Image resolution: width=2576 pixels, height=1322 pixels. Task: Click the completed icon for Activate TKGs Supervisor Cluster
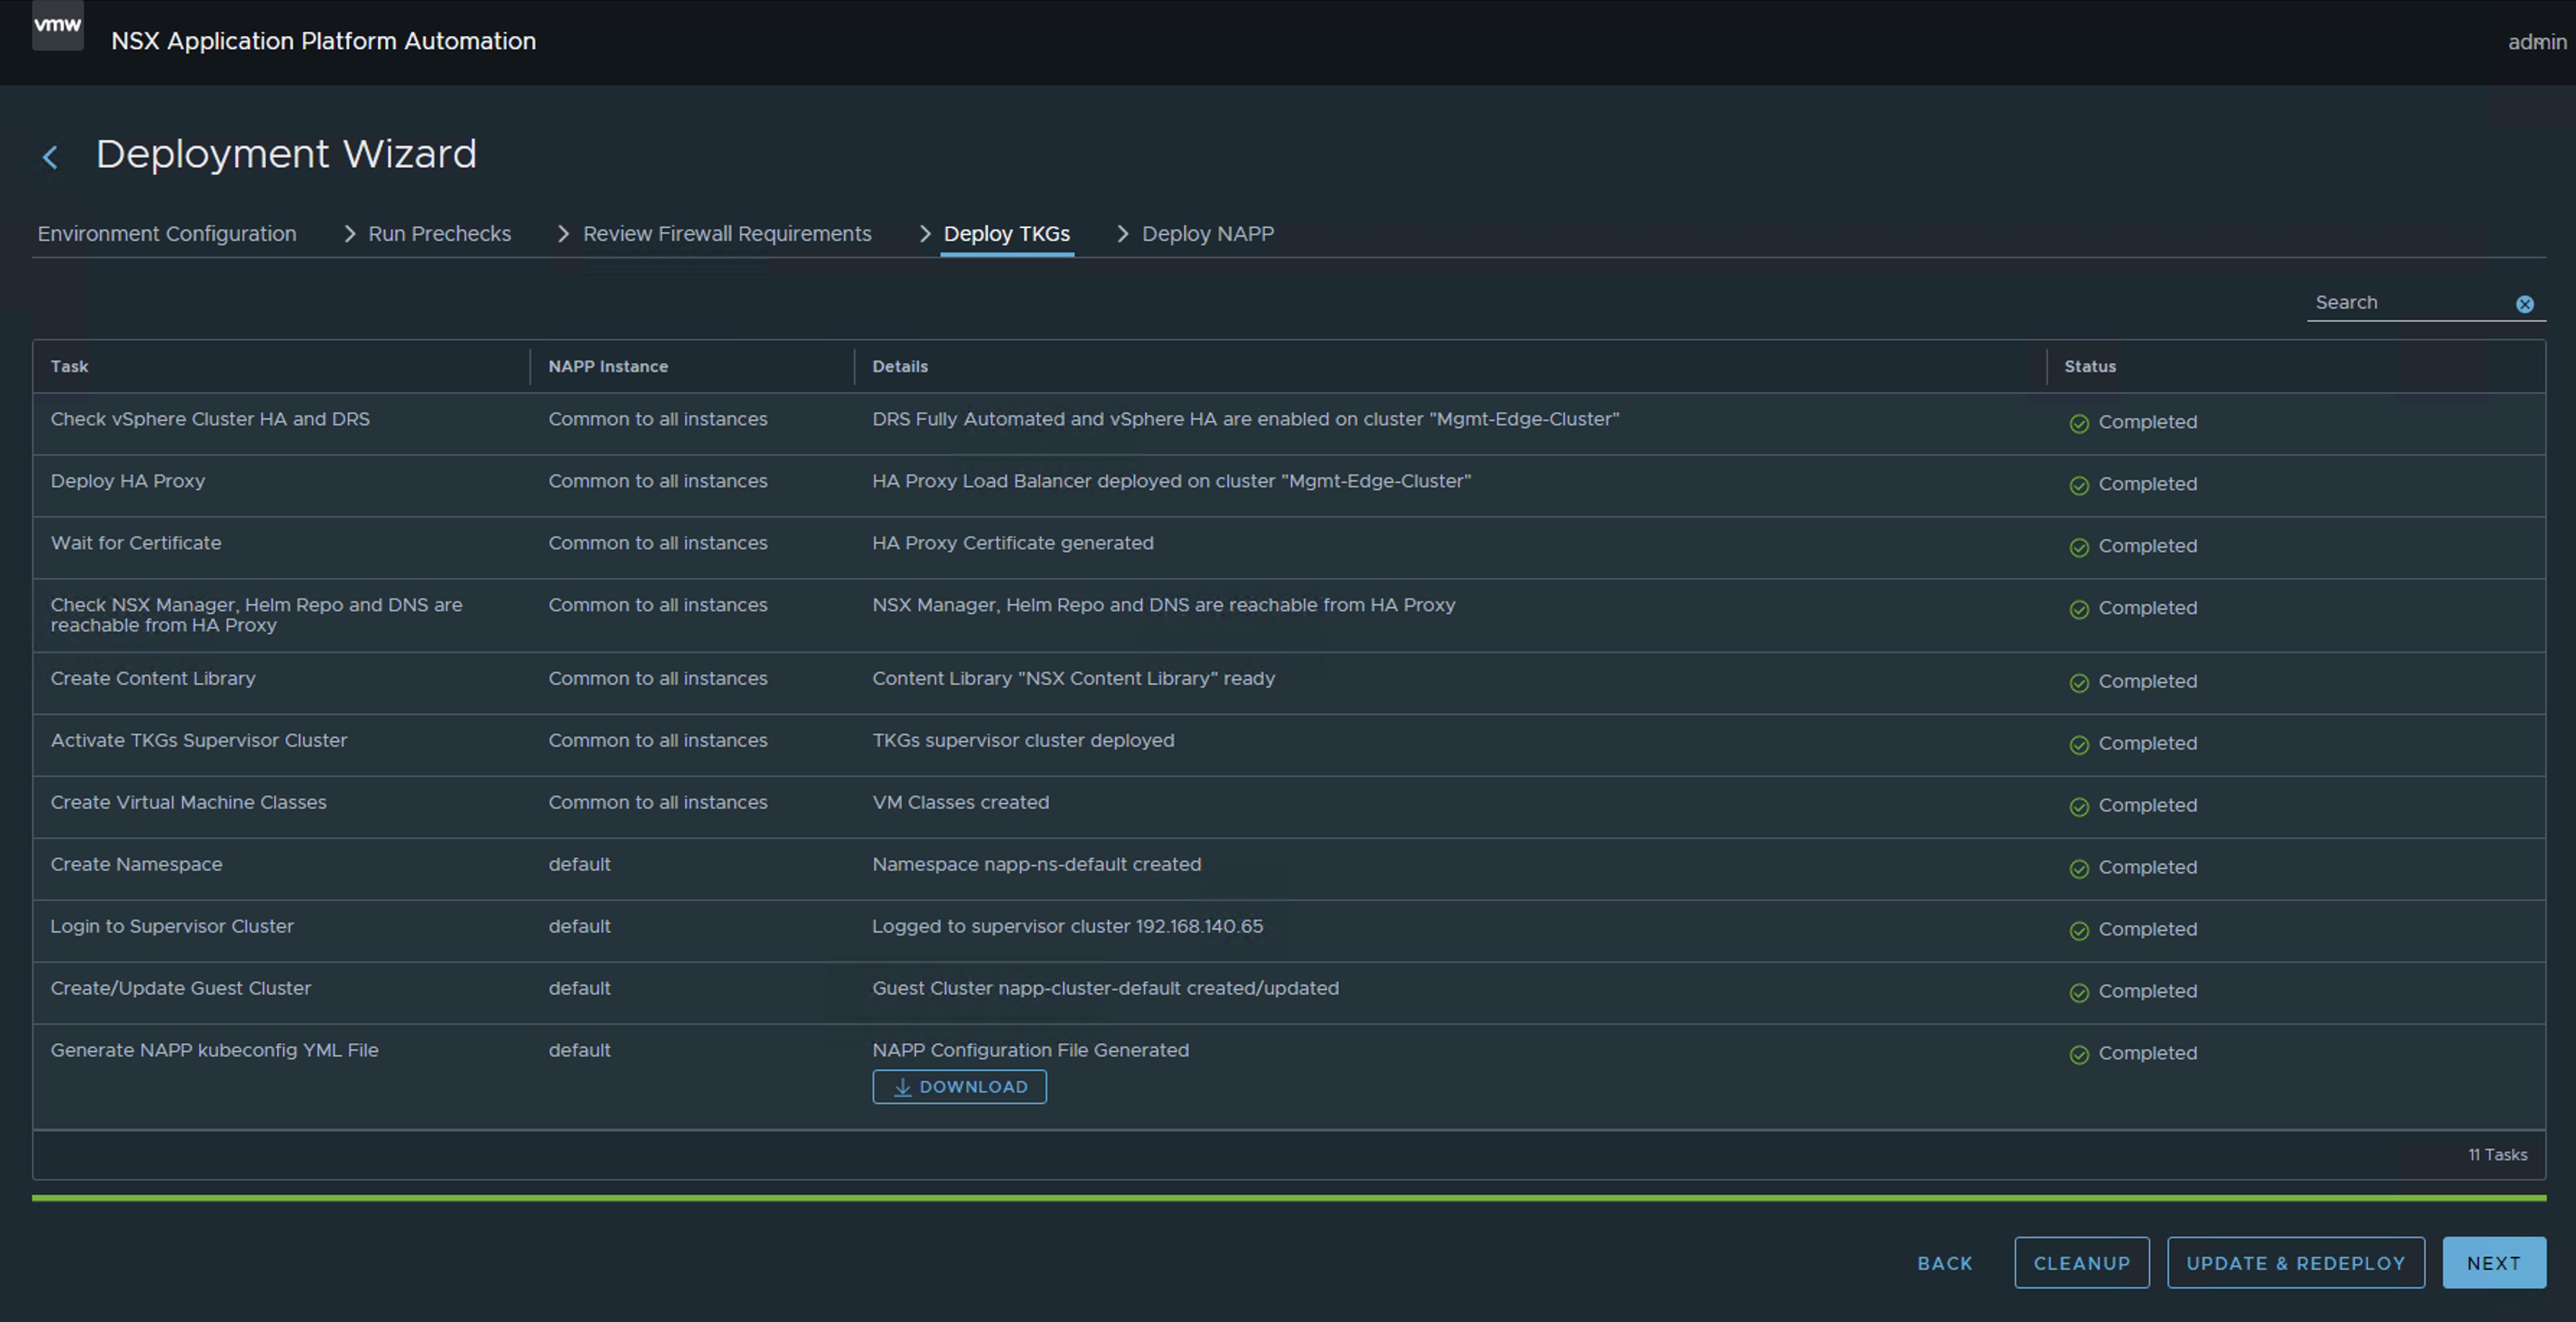(x=2079, y=745)
